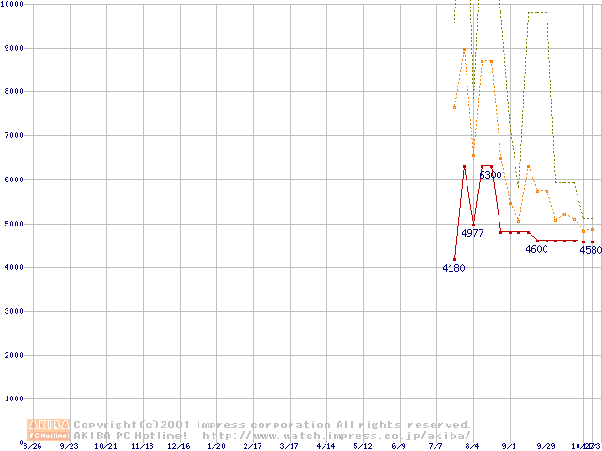Viewport: 602px width, 451px height.
Task: Click the 4180 price data label
Action: [453, 268]
